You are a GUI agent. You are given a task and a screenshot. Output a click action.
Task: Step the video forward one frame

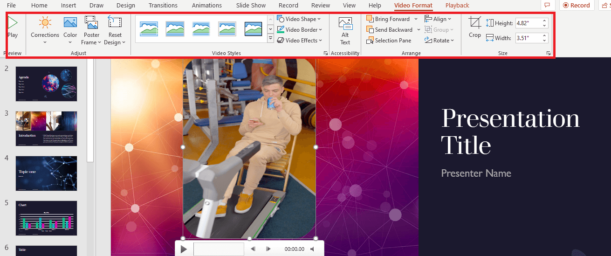coord(268,249)
